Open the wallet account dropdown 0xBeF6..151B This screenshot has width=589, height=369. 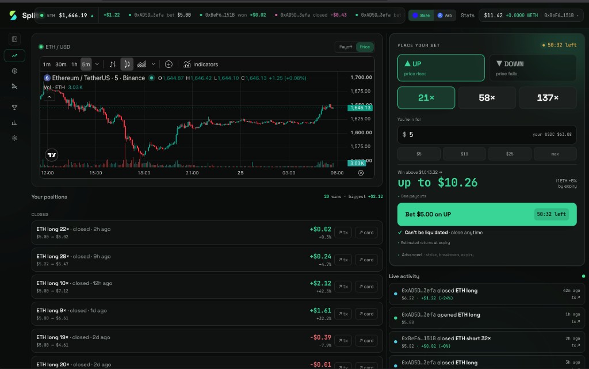point(561,16)
